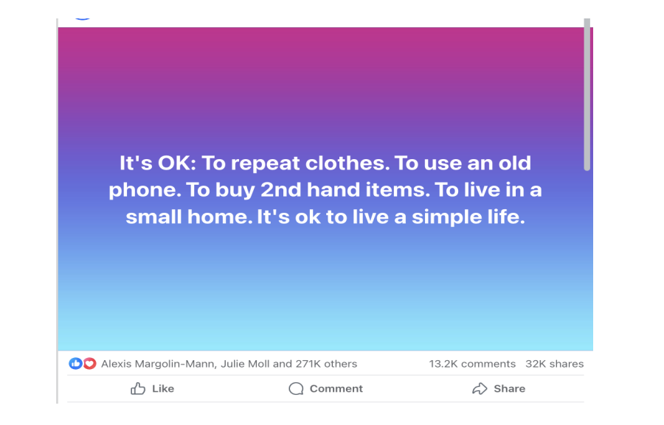Click the Share button label
Screen dimensions: 664x425
tap(509, 389)
